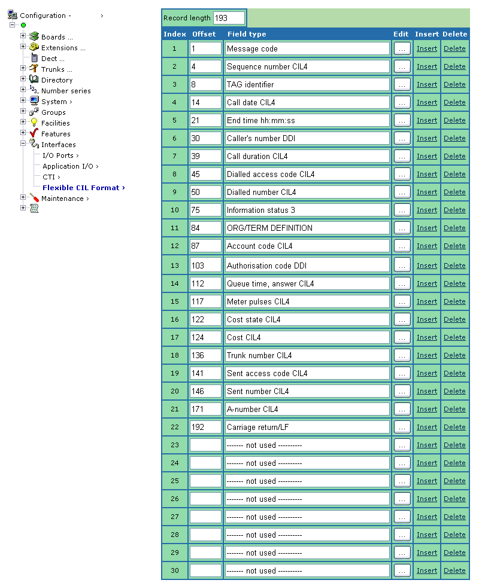
Task: Click the Features red checkmark icon
Action: pos(34,133)
